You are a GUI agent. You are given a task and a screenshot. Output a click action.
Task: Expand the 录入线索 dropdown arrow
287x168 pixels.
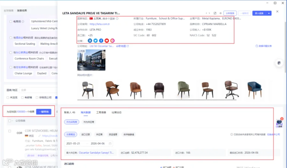click(x=269, y=13)
